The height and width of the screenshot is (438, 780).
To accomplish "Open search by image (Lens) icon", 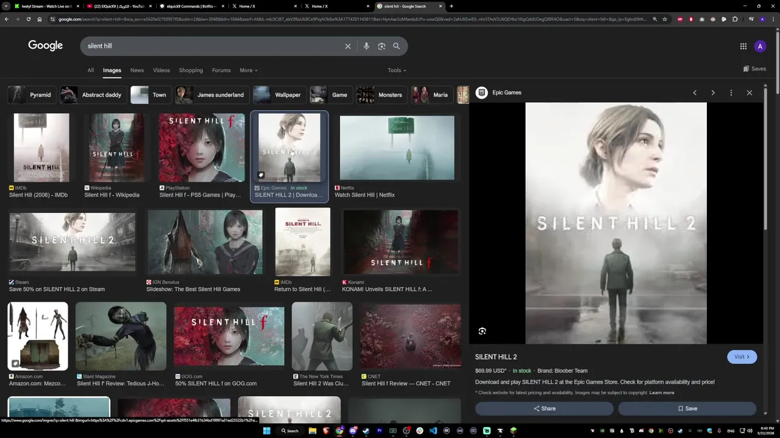I will coord(381,46).
